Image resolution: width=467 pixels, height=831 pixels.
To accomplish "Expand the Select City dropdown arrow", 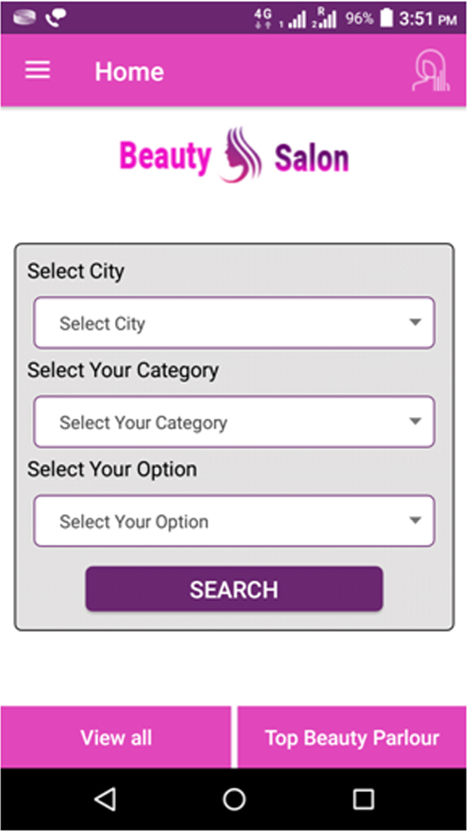I will point(416,322).
